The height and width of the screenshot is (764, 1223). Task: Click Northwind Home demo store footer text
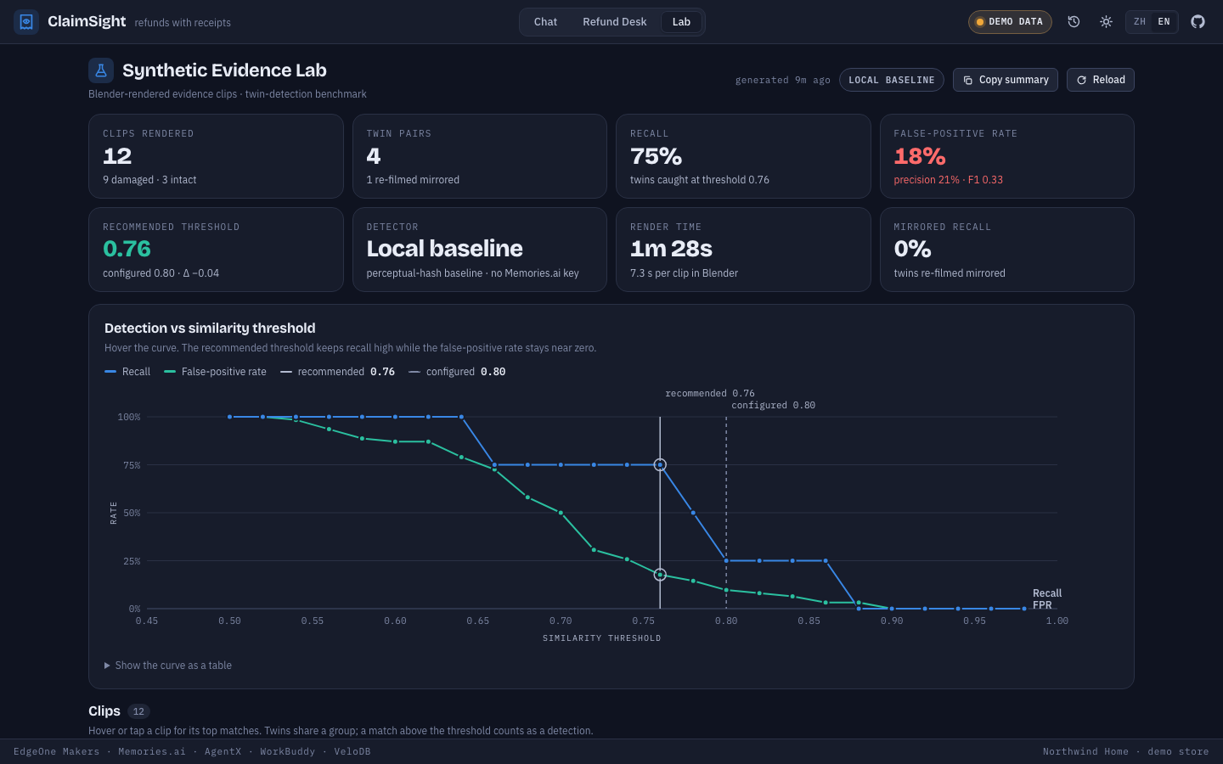point(1126,751)
